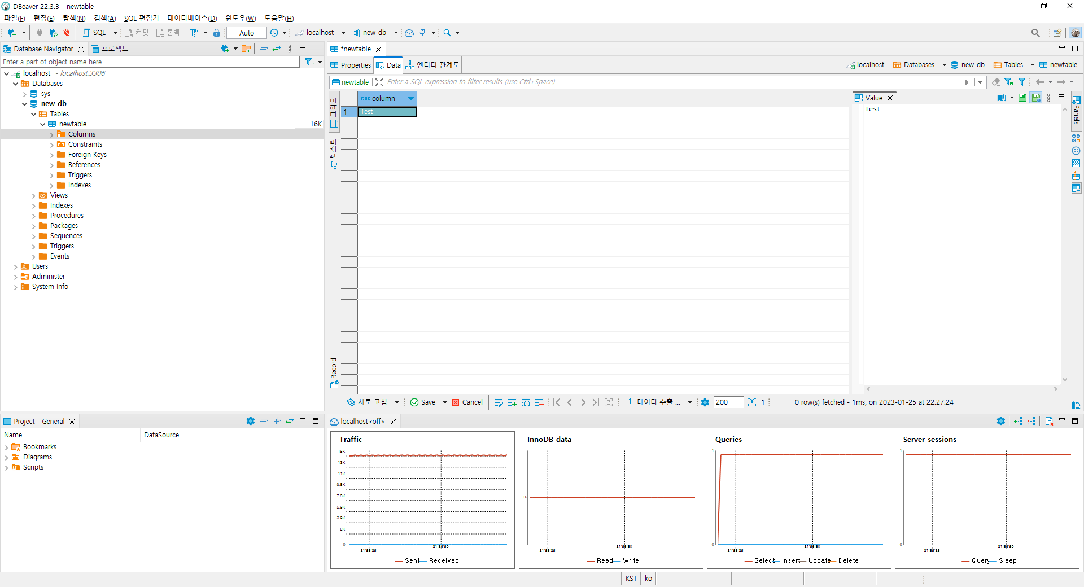Expand the Bookmarks project folder
1084x587 pixels.
[7, 447]
